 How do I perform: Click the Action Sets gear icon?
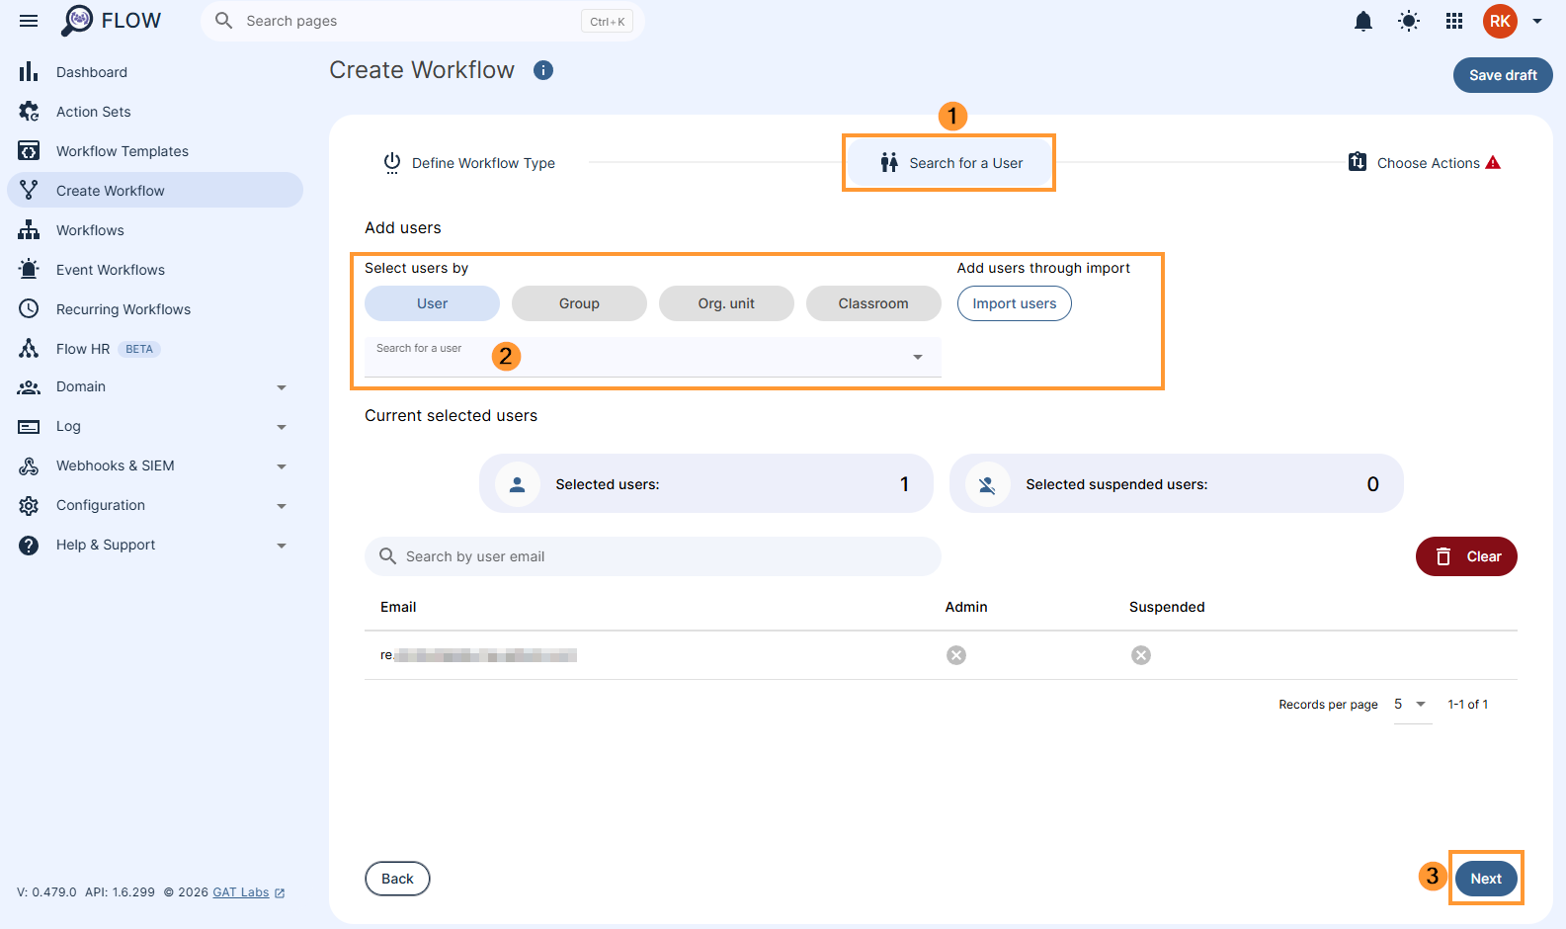29,112
